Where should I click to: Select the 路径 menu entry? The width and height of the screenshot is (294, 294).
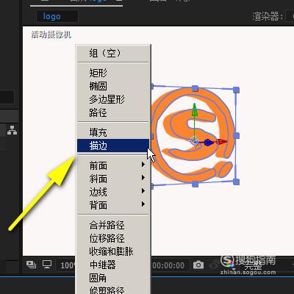[113, 112]
